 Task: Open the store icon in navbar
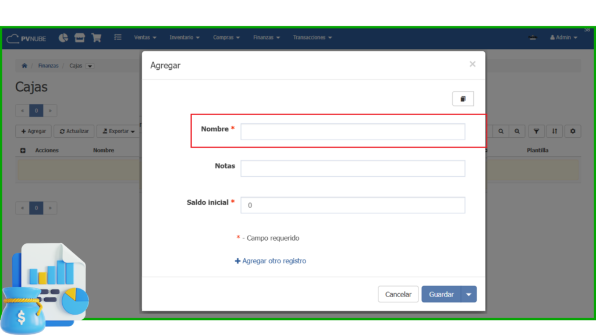point(80,38)
